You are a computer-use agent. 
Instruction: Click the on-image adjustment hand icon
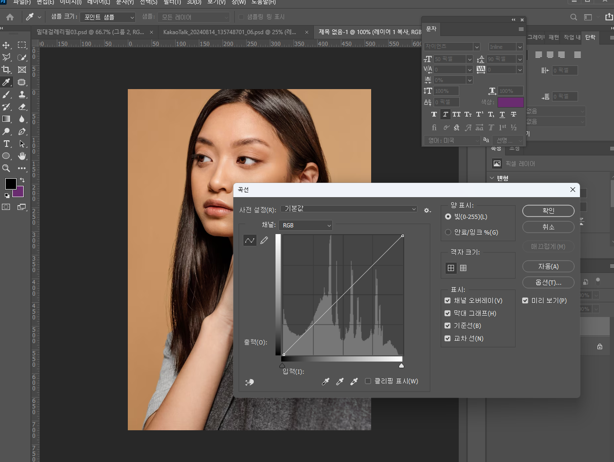coord(249,382)
